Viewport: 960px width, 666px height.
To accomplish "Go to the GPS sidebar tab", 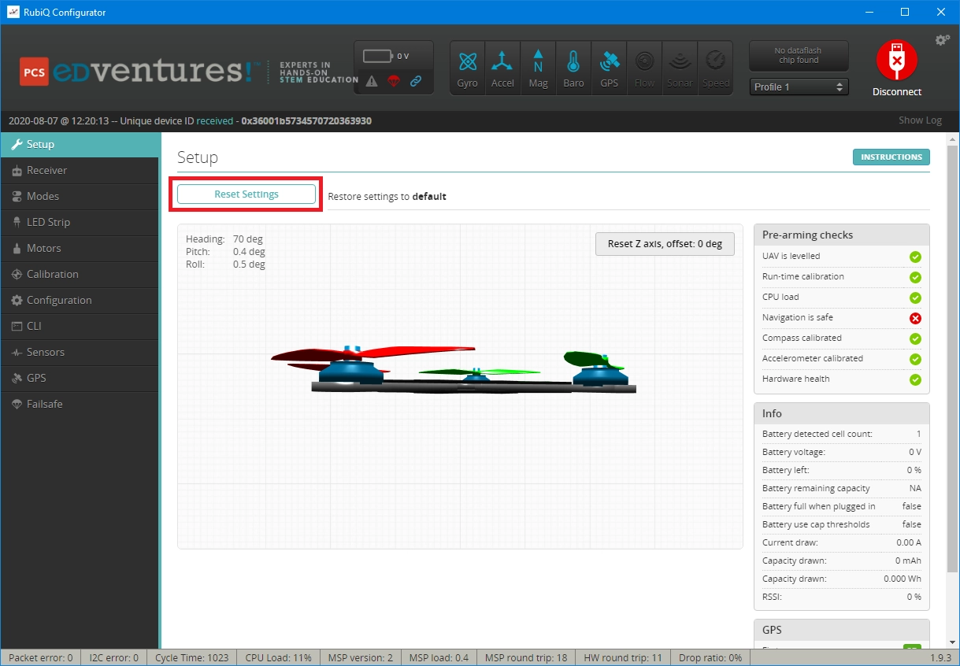I will pyautogui.click(x=80, y=378).
